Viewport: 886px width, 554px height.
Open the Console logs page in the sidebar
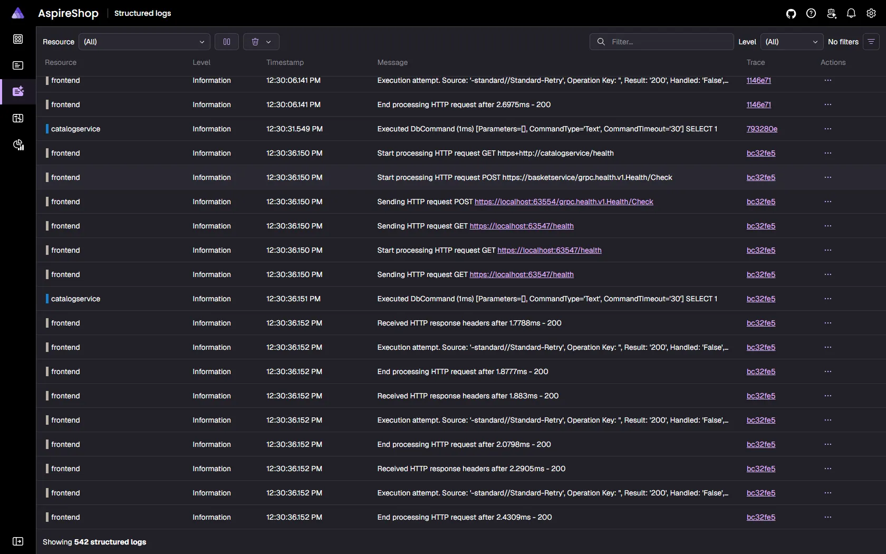(18, 65)
